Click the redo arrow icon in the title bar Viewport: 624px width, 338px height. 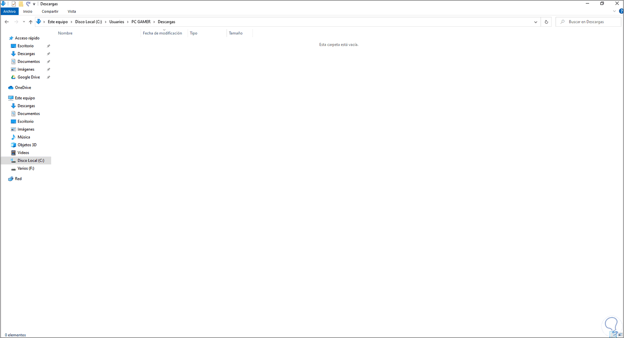(28, 4)
